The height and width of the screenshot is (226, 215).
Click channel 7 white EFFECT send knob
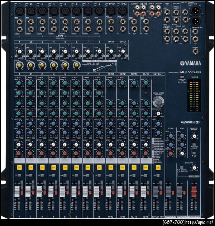click(x=88, y=144)
